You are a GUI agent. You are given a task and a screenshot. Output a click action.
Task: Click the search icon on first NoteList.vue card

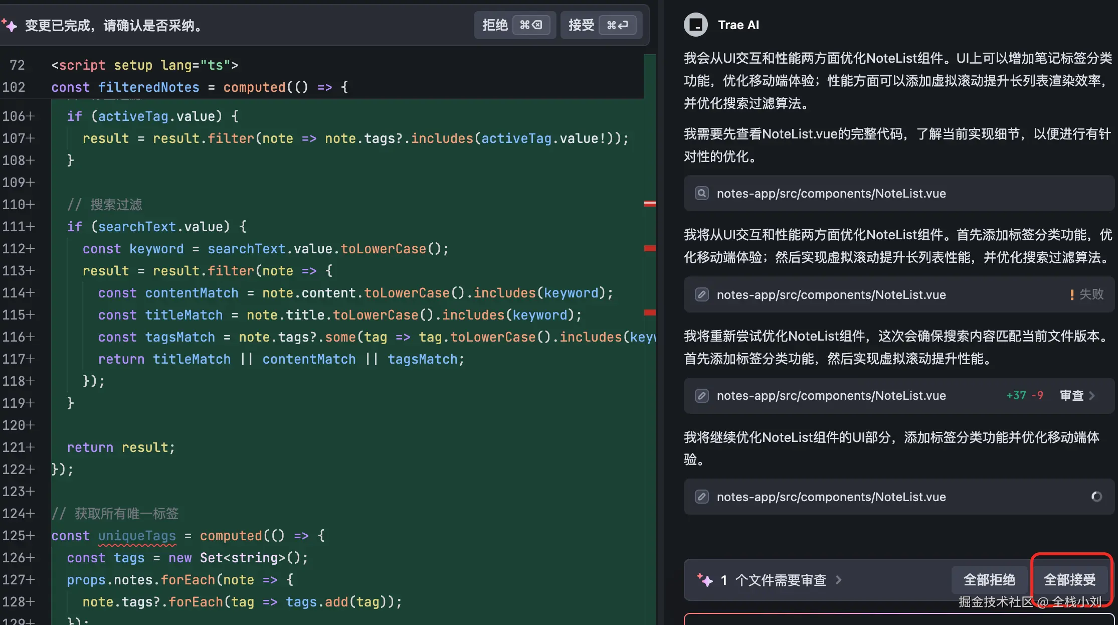[x=702, y=193]
